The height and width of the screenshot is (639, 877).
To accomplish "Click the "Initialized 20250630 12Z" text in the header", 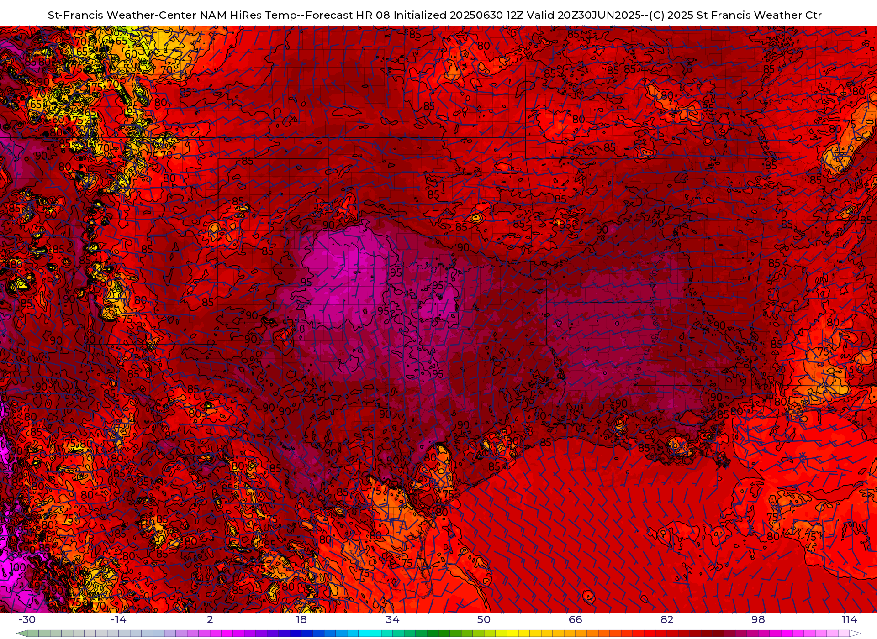I will click(458, 15).
